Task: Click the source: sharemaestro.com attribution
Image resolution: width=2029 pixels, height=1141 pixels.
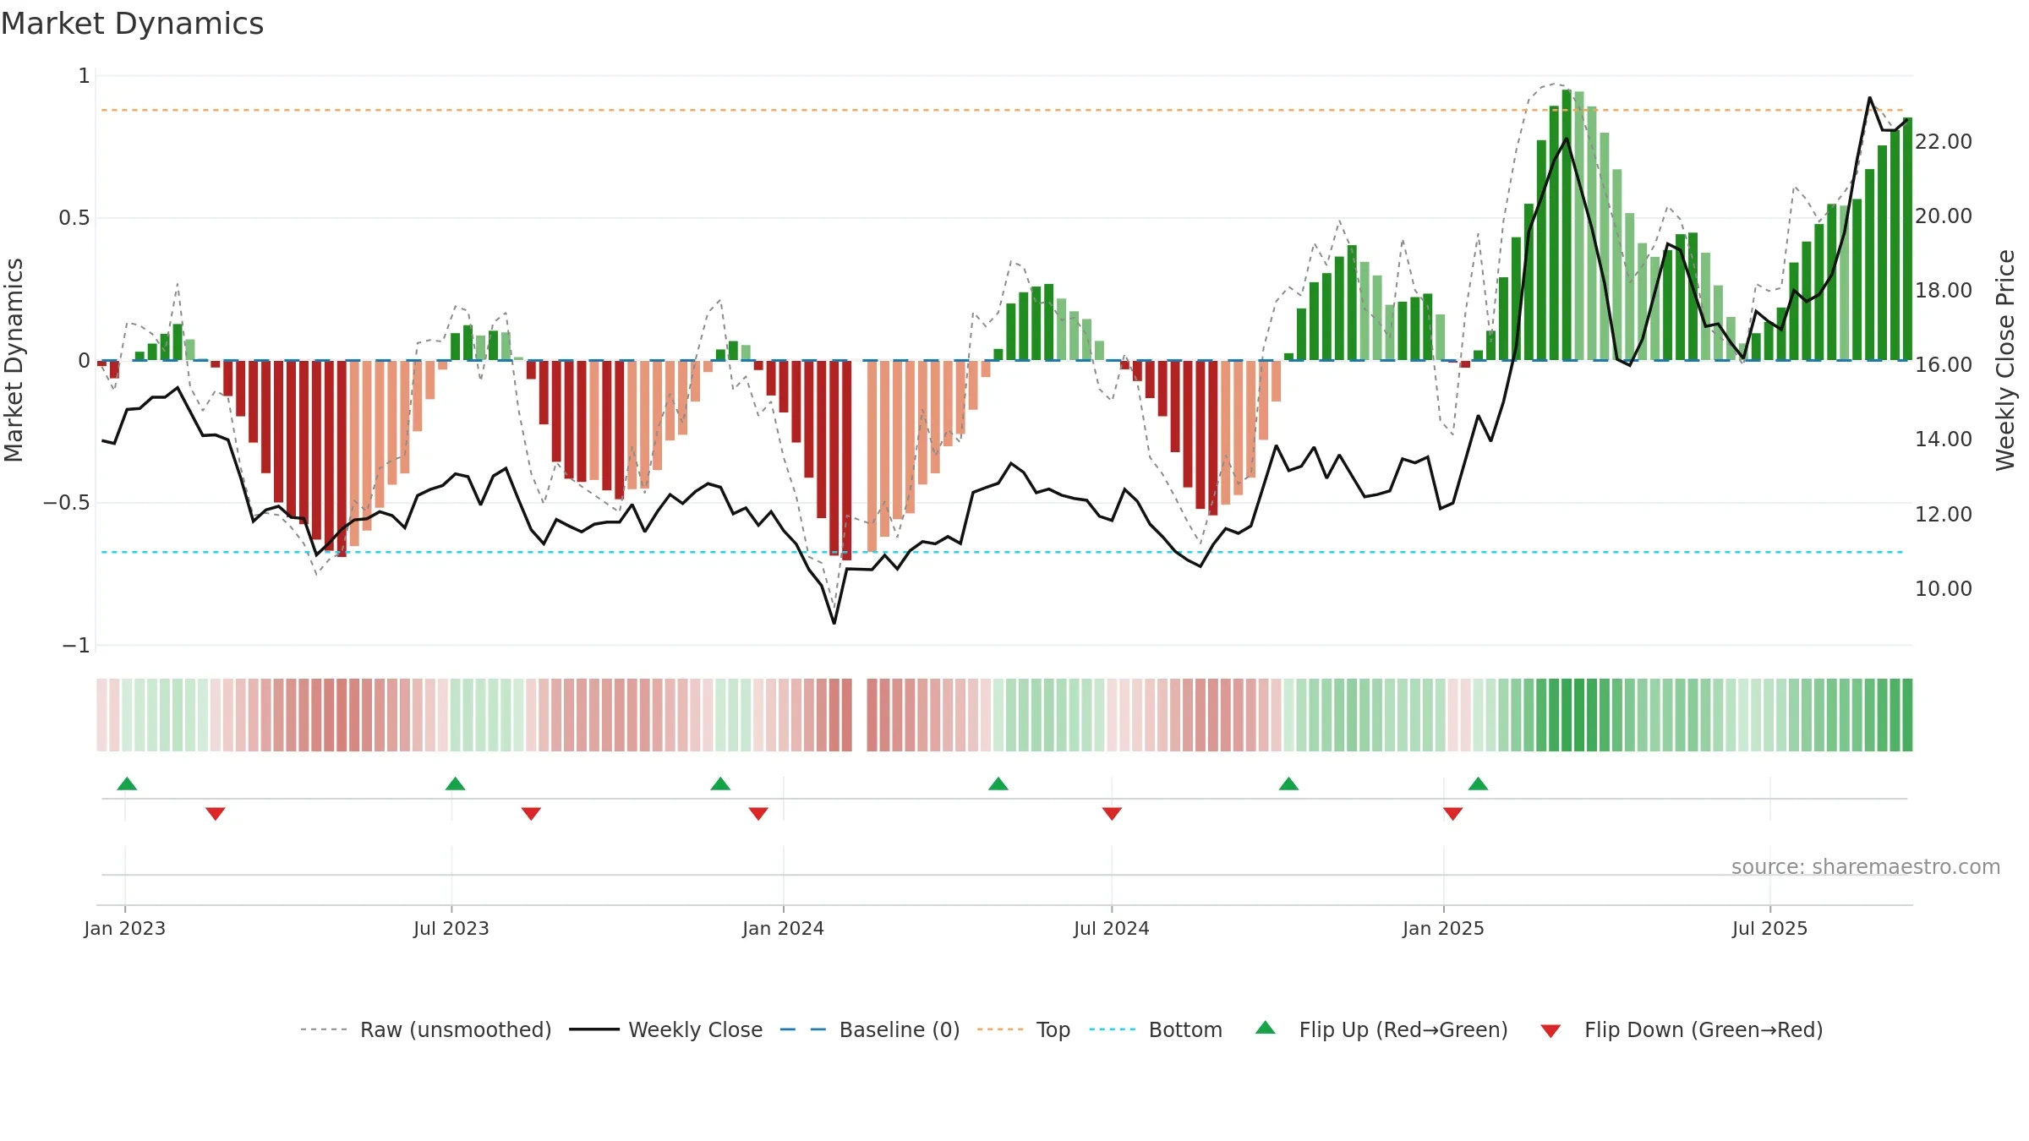Action: click(x=1865, y=867)
